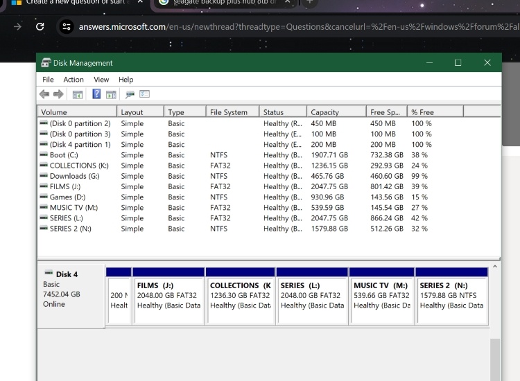Select the 200 MB partition block on Disk 4

tap(119, 296)
